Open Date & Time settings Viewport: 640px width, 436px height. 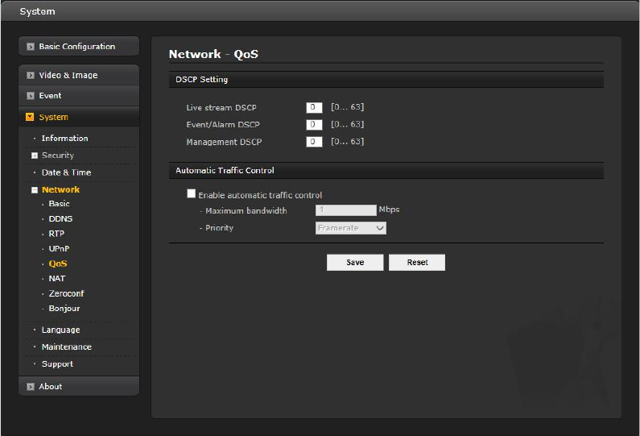[66, 172]
